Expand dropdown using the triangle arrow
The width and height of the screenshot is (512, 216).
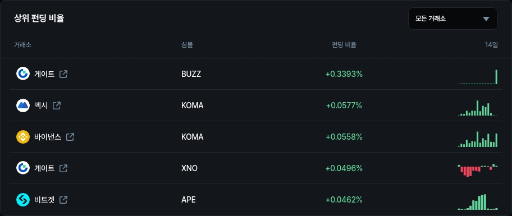[x=486, y=19]
